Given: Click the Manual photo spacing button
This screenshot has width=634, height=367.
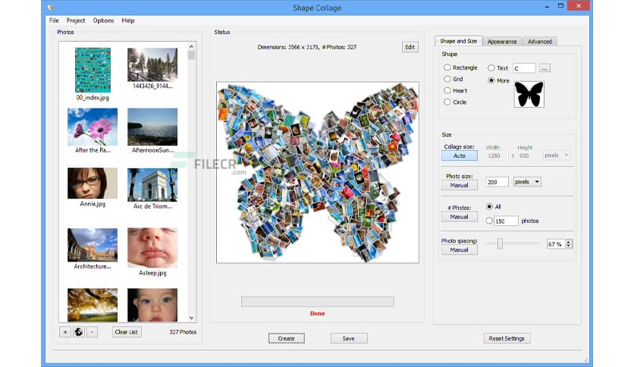Looking at the screenshot, I should click(x=460, y=249).
